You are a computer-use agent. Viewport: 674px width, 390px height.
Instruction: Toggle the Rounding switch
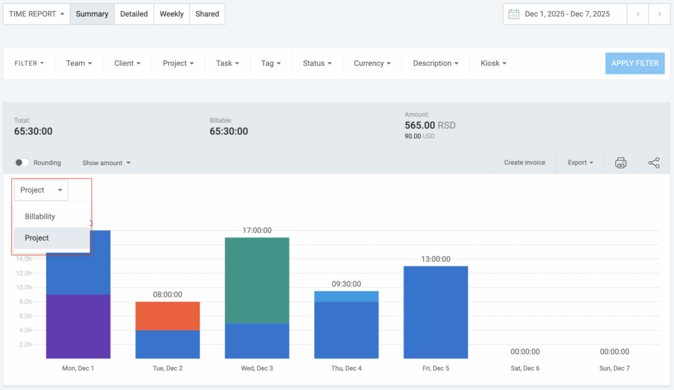pyautogui.click(x=22, y=162)
